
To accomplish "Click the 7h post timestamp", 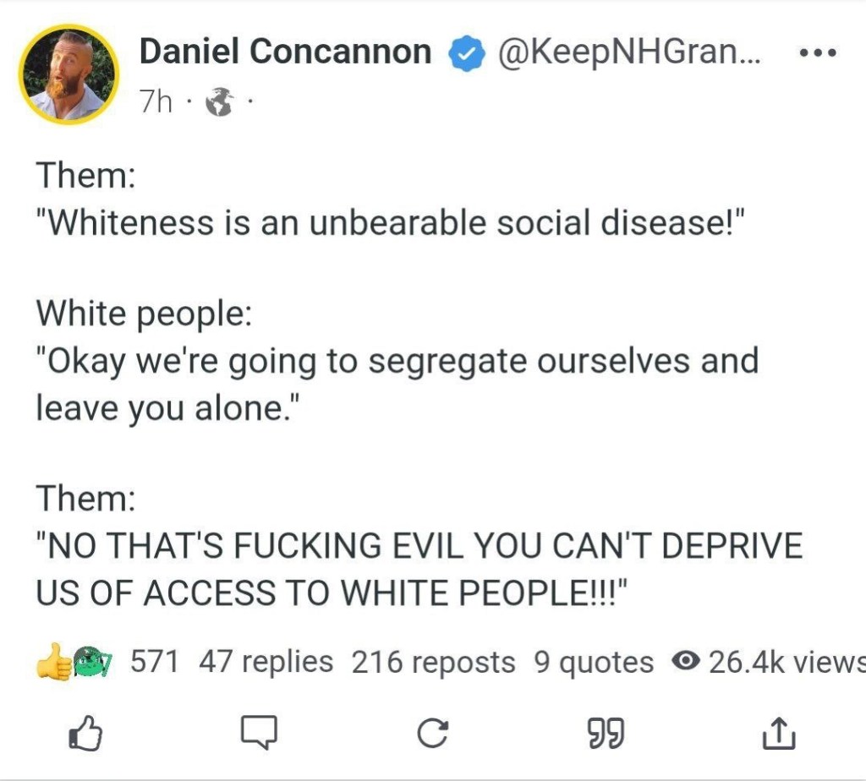I will pyautogui.click(x=156, y=102).
